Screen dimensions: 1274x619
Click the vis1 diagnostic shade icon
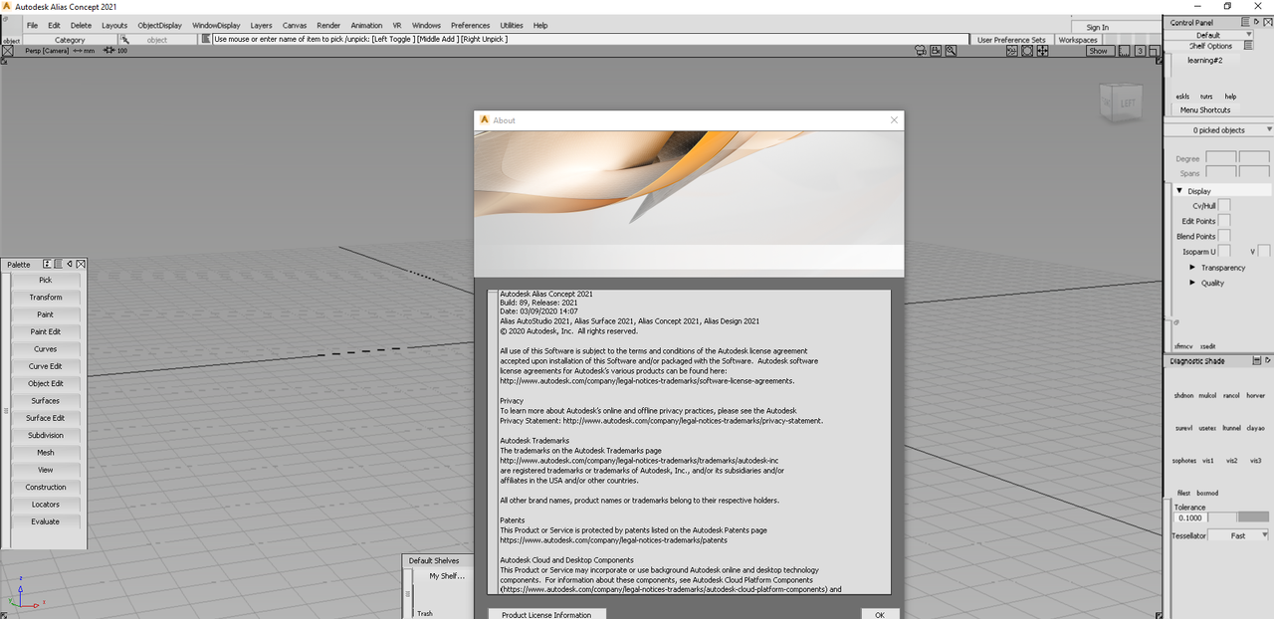(1208, 461)
